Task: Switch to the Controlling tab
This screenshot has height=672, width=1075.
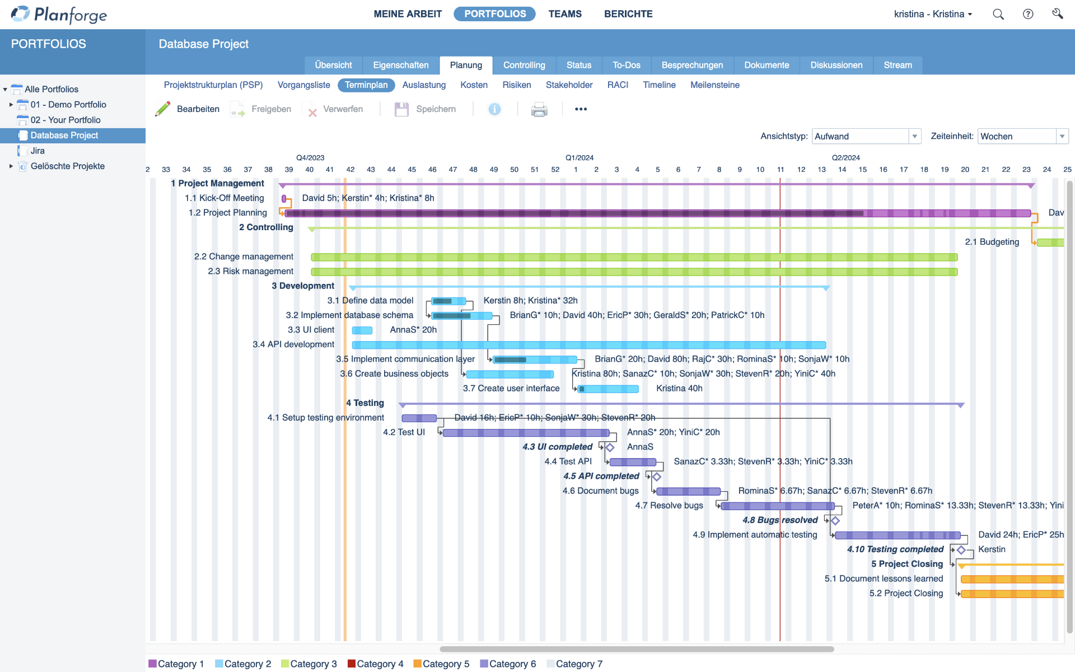Action: coord(524,65)
